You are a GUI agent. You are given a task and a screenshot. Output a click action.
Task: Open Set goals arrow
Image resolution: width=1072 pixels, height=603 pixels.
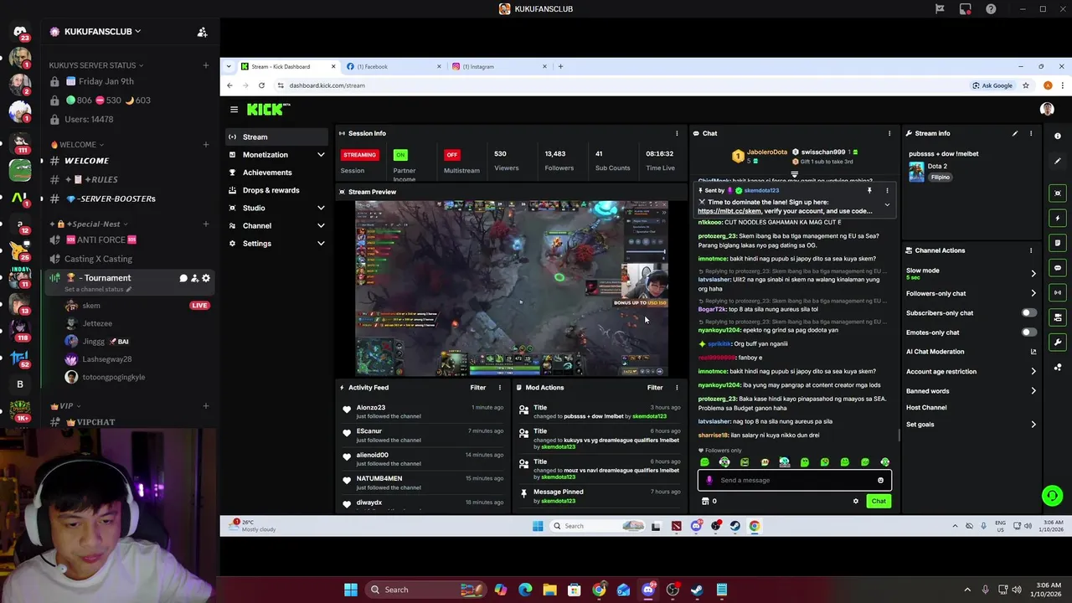point(1033,425)
